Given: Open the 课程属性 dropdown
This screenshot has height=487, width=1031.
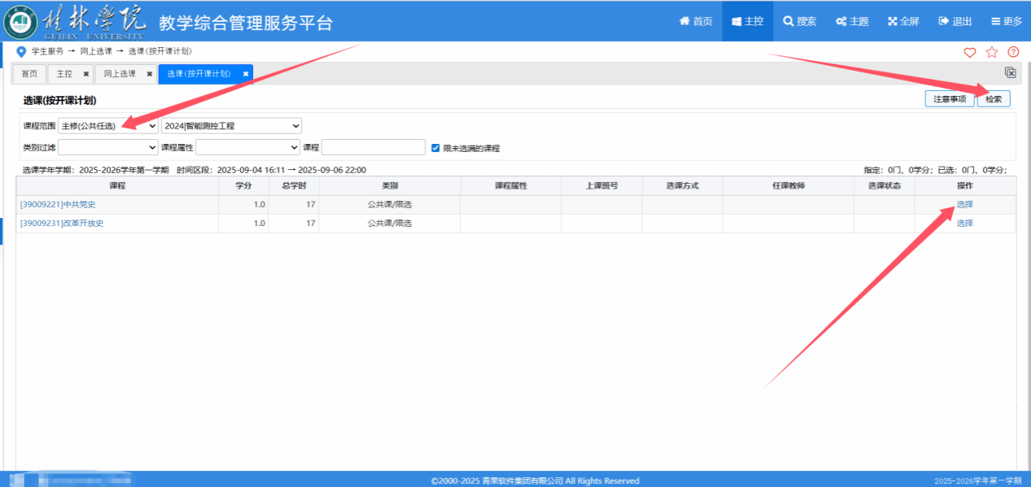Looking at the screenshot, I should [248, 147].
